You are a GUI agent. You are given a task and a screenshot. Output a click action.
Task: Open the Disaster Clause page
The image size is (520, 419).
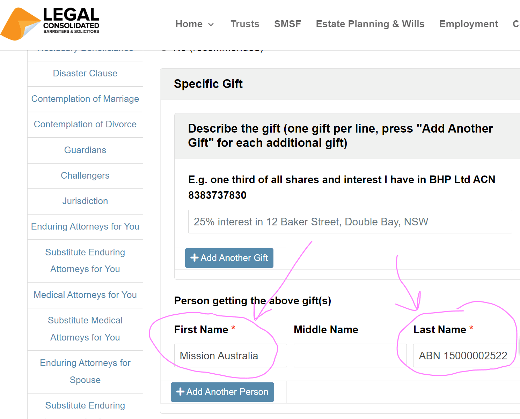click(85, 73)
